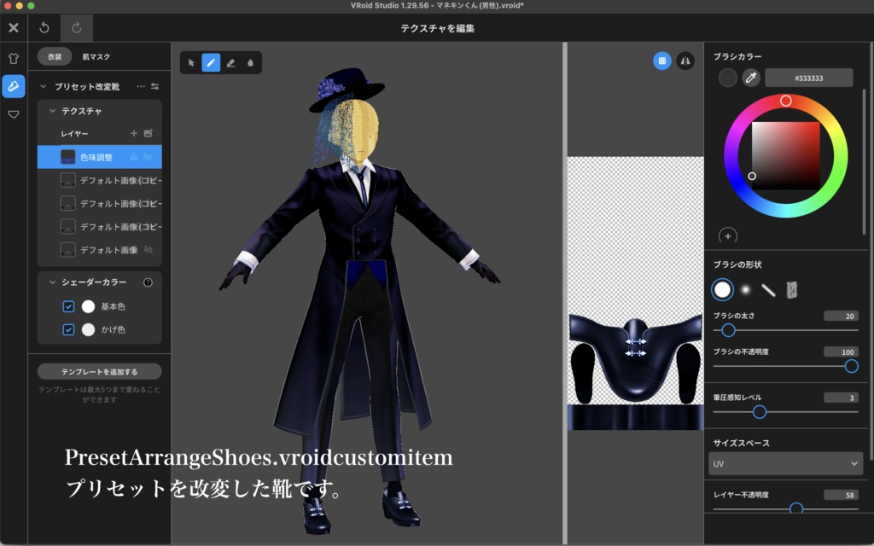
Task: Switch to the eraser tool
Action: (231, 62)
